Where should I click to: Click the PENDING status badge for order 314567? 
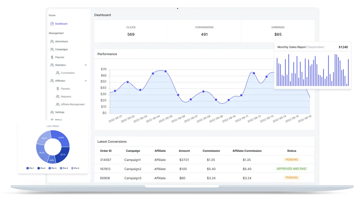291,160
